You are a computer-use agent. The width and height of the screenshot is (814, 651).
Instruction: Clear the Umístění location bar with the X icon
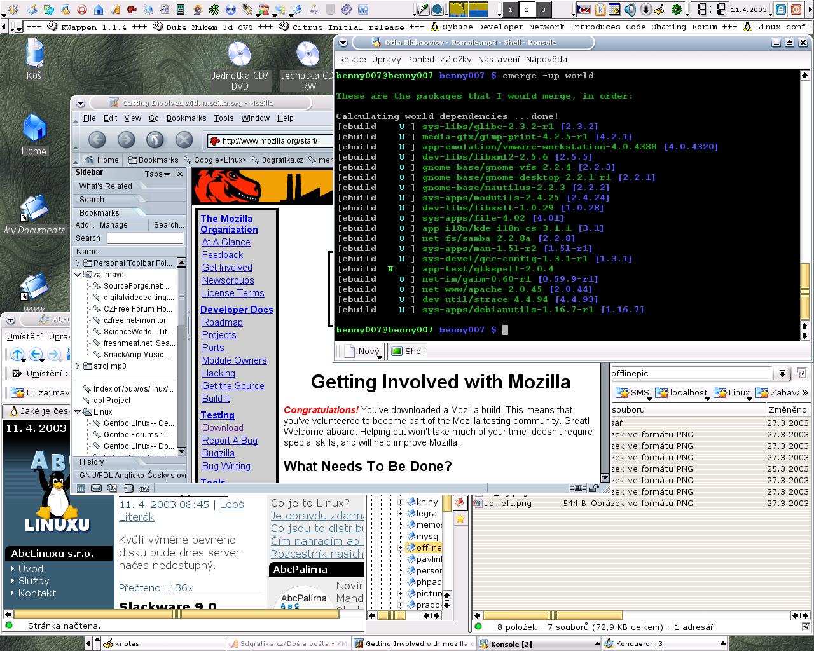coord(16,374)
